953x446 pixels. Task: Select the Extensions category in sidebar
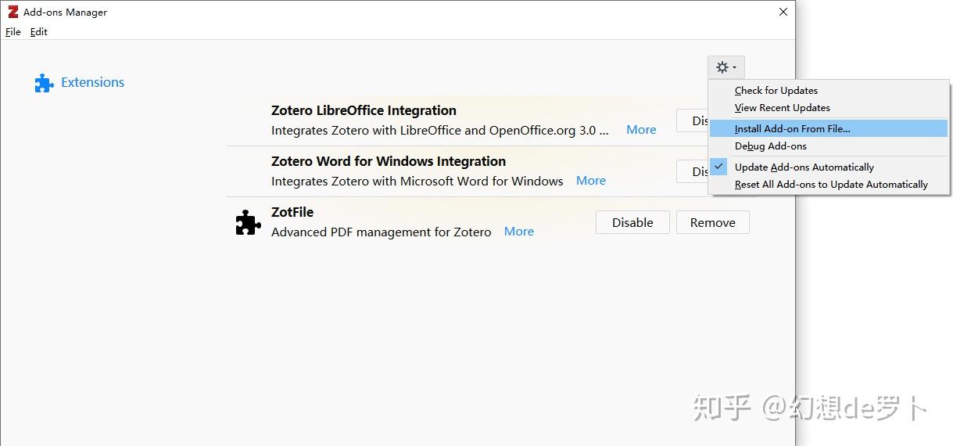[x=92, y=82]
